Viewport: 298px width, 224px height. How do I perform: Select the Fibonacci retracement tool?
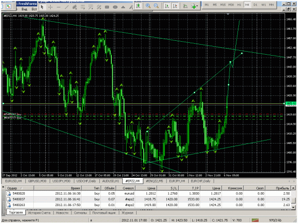pos(82,7)
